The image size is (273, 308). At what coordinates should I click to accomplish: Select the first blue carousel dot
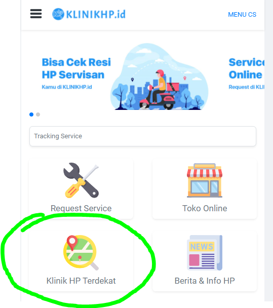tap(31, 114)
